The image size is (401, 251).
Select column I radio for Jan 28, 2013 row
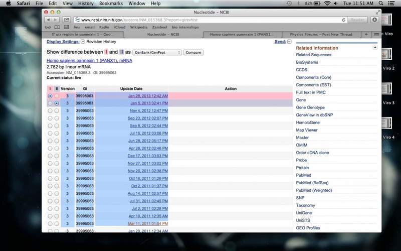[x=50, y=96]
